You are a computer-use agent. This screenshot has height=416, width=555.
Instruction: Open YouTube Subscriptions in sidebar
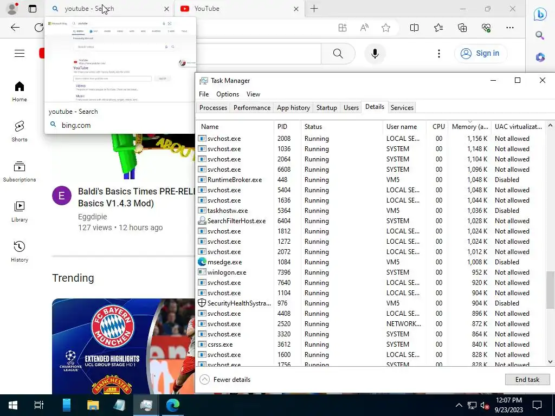20,172
